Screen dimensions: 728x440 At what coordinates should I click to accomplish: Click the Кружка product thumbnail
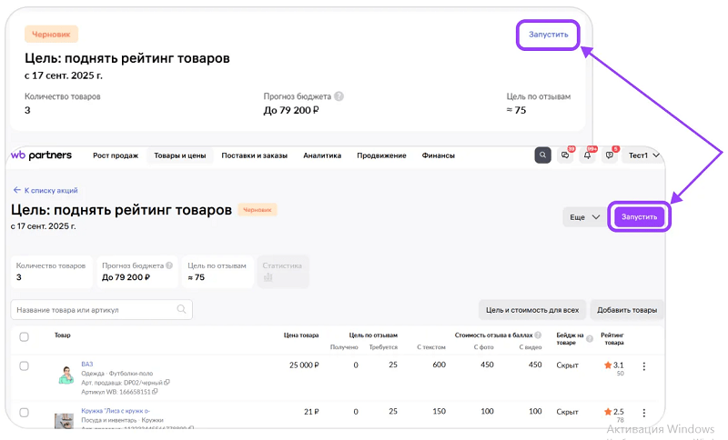tap(64, 421)
